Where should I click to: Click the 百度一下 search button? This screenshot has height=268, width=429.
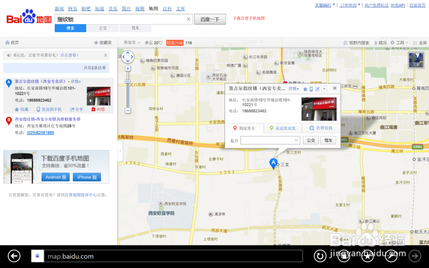click(x=210, y=19)
